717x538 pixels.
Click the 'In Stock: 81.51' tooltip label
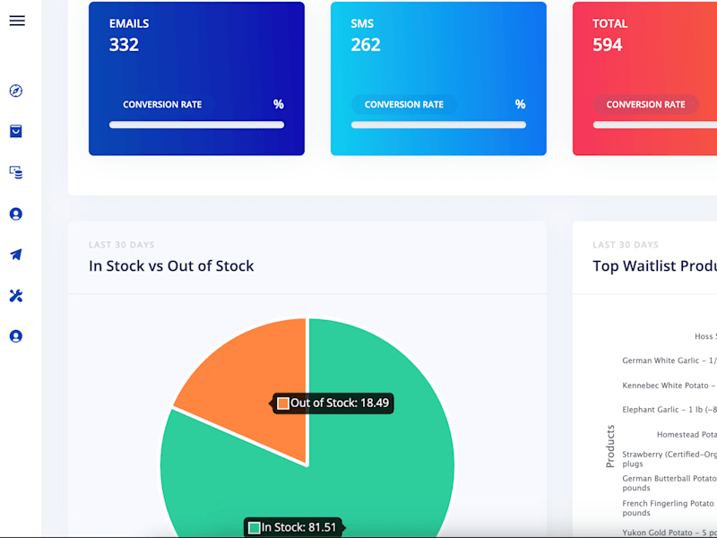pos(295,527)
